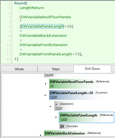
Task: Select the 20 (Number) block
Action: point(69,126)
